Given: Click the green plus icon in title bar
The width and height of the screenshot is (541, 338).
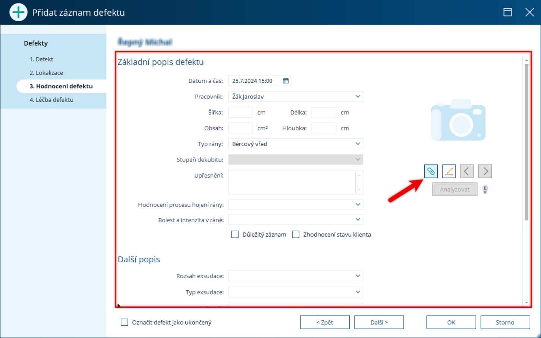Looking at the screenshot, I should pyautogui.click(x=18, y=12).
